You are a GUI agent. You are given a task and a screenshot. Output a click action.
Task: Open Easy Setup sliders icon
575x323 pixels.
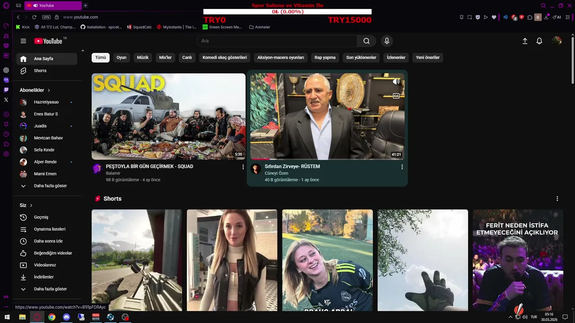tap(568, 17)
